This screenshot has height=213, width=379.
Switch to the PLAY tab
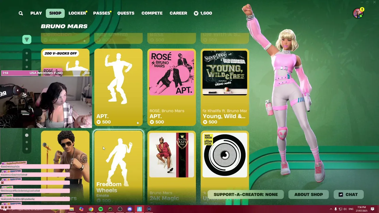(x=36, y=13)
